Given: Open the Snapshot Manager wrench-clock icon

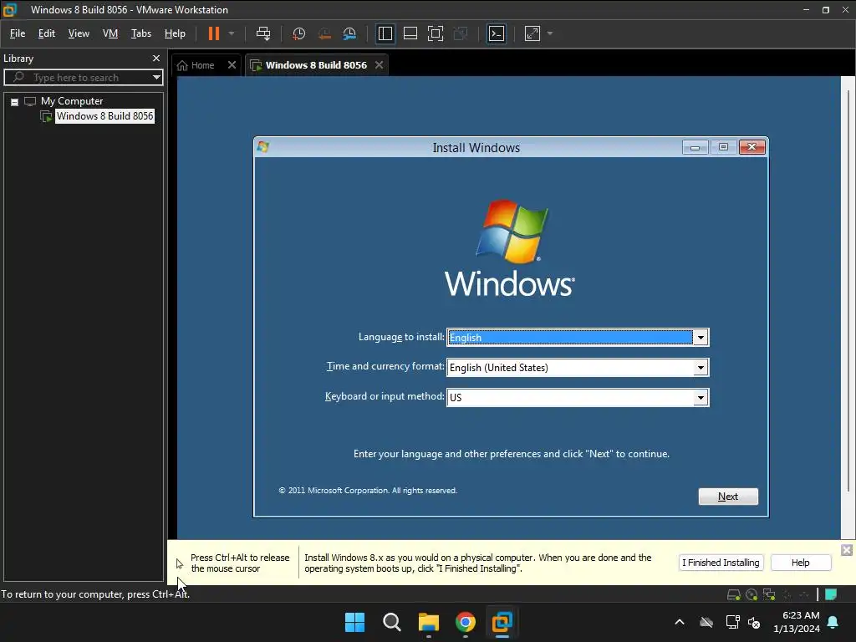Looking at the screenshot, I should [x=349, y=33].
